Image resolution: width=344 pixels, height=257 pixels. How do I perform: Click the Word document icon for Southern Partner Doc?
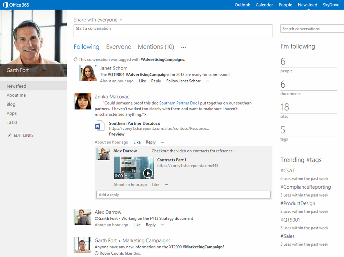(100, 126)
